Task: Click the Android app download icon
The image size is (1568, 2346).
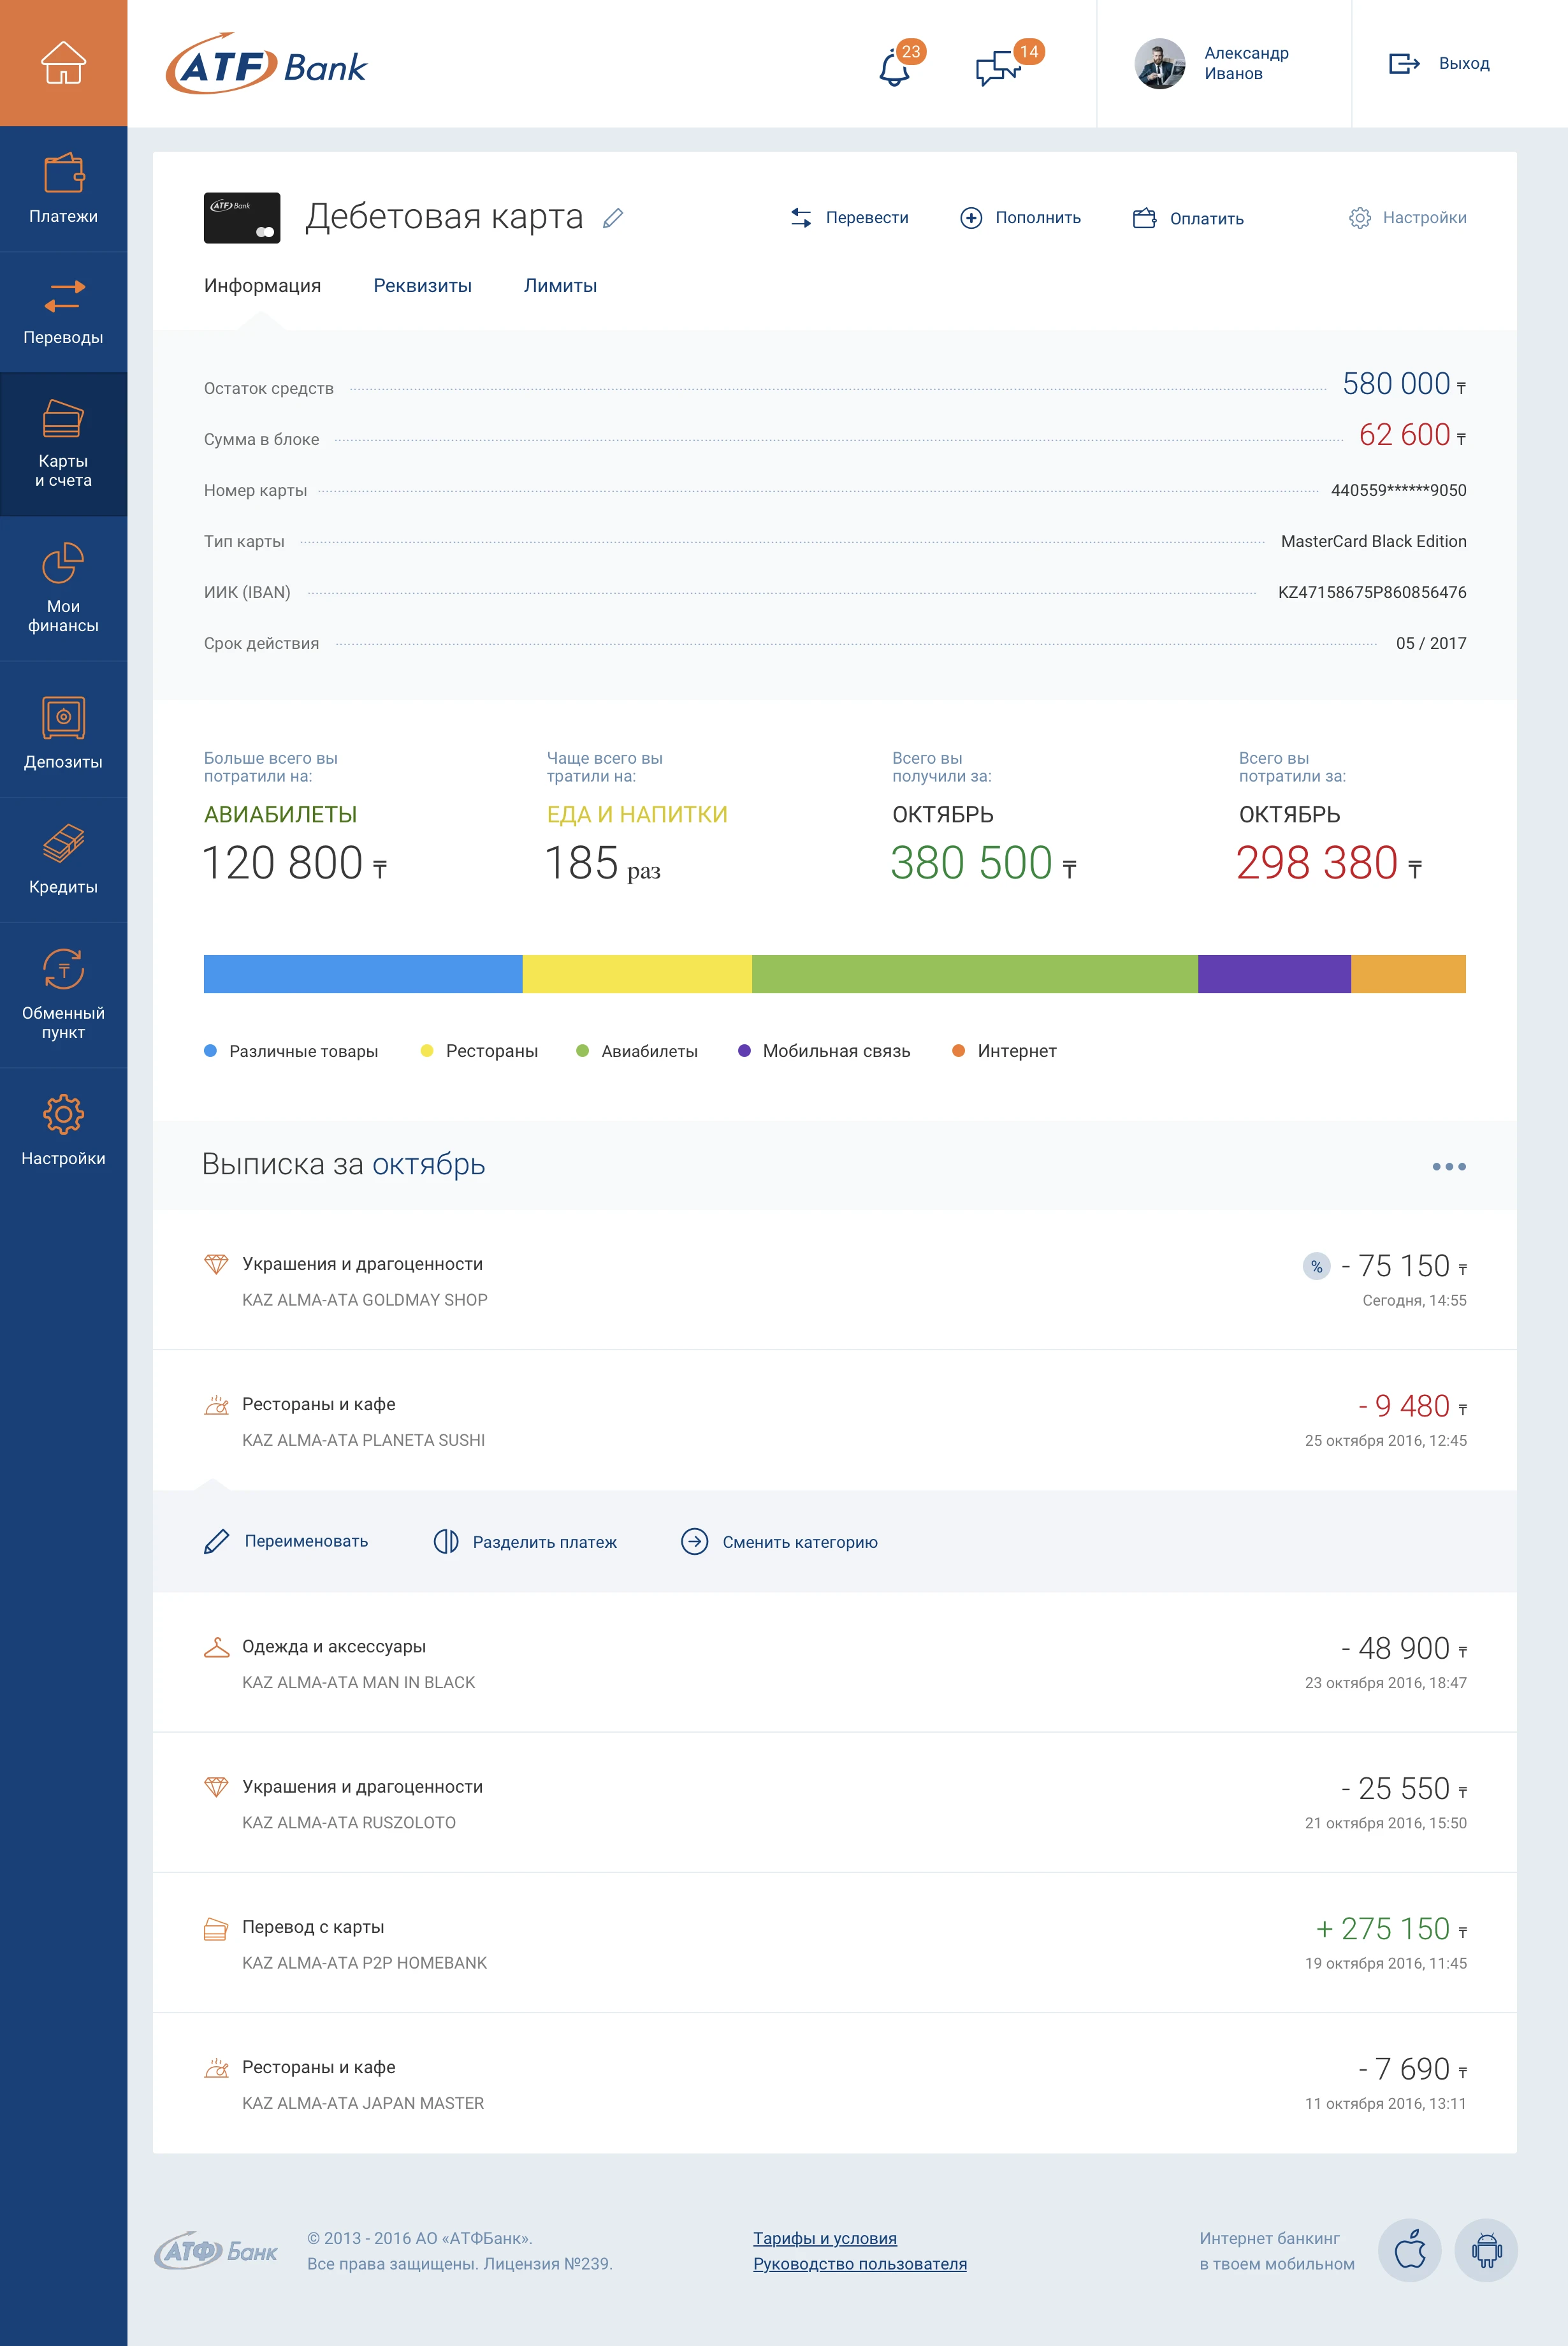Action: 1486,2251
